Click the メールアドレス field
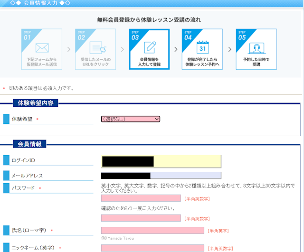Screen dimensions: 304x252 pyautogui.click(x=161, y=176)
